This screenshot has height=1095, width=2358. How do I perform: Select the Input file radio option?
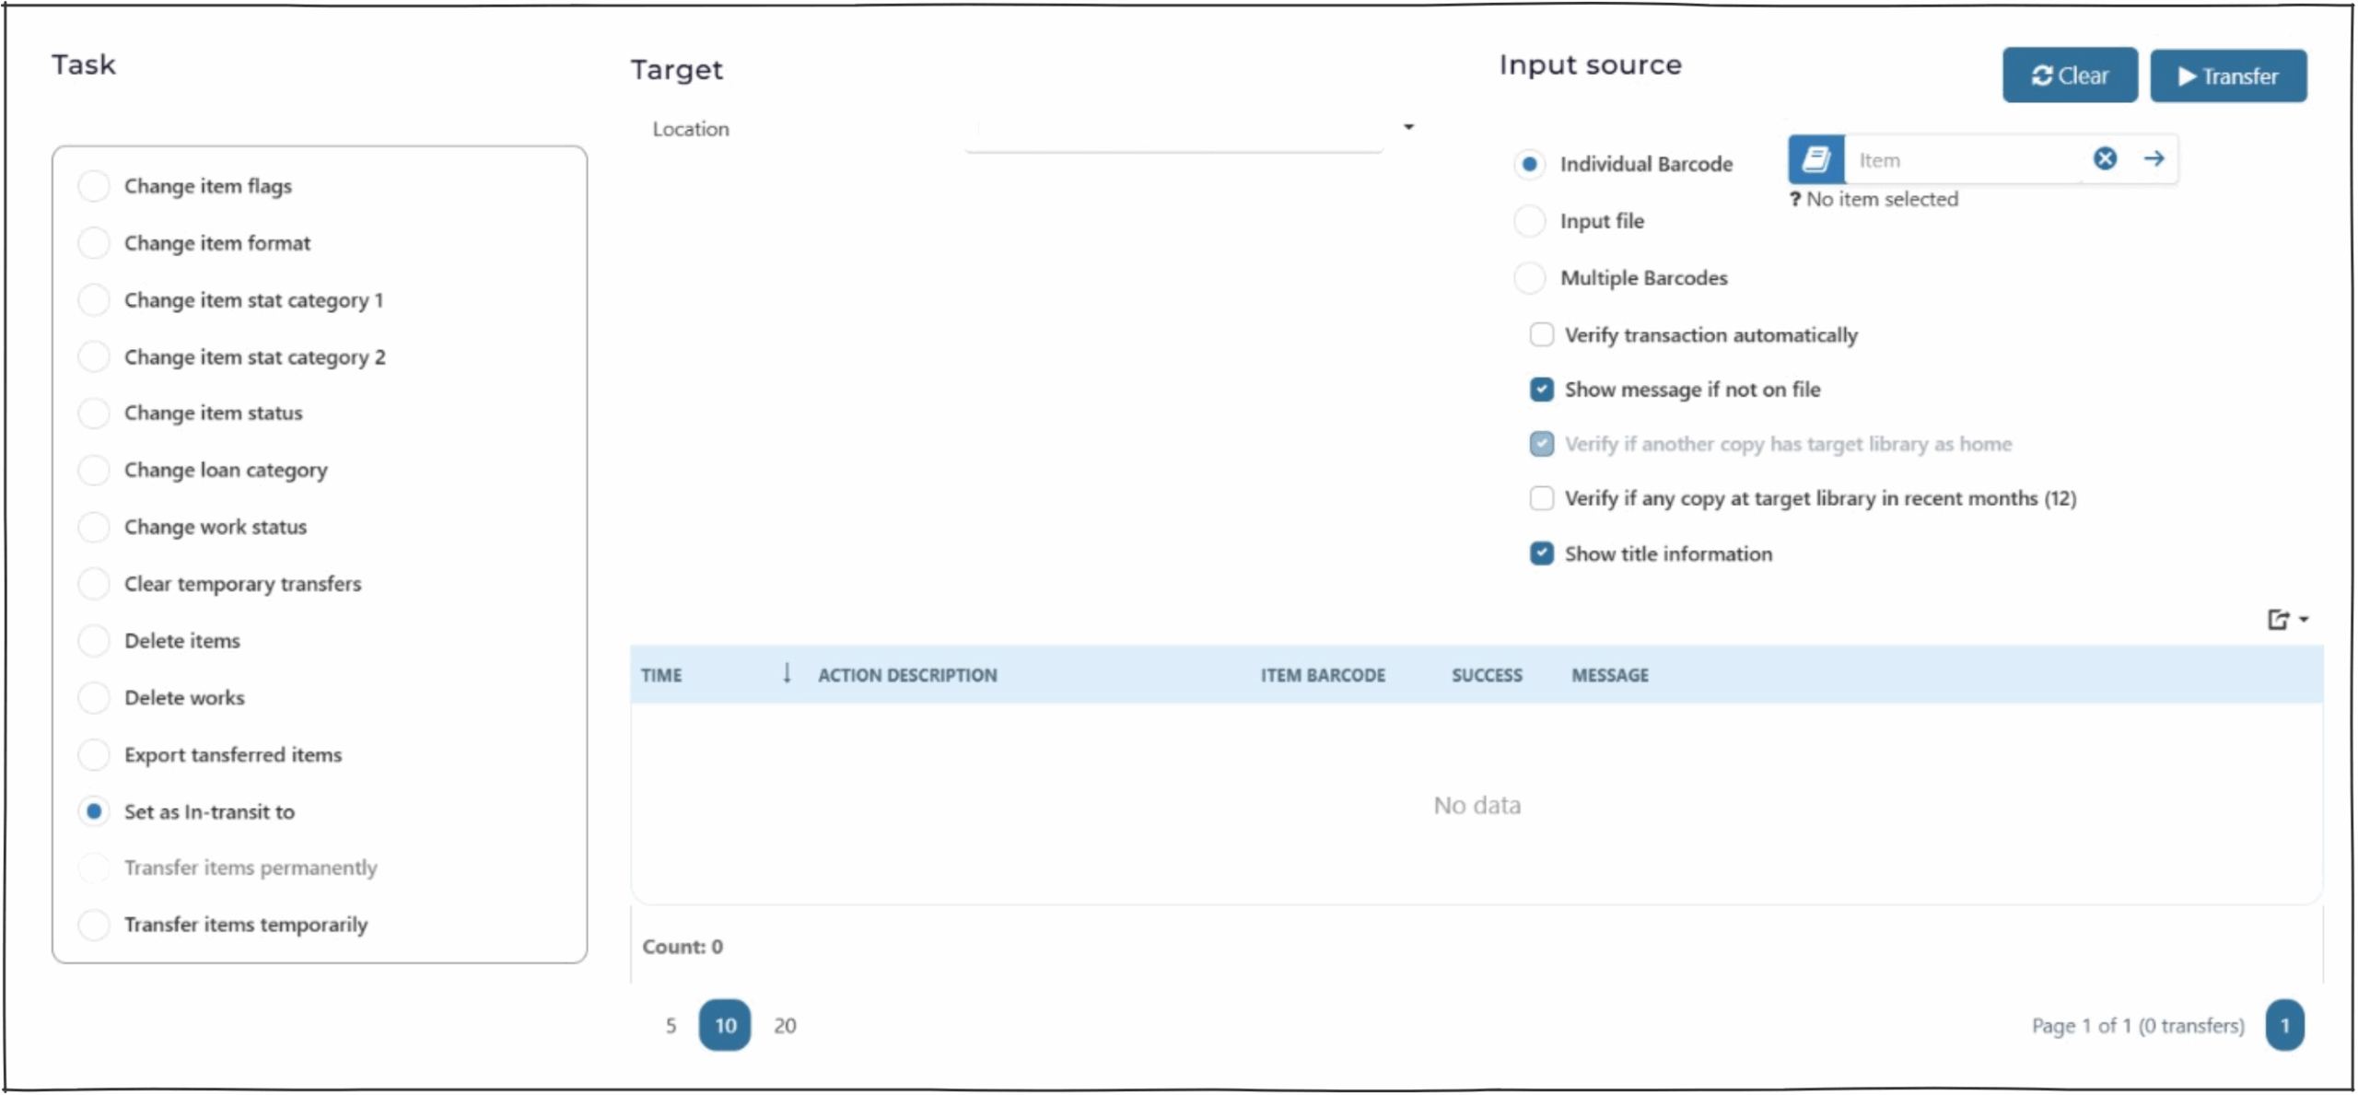1529,221
